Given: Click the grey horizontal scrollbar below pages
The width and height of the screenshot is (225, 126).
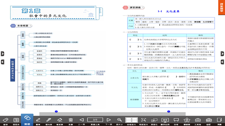Looking at the screenshot, I should coord(113,114).
